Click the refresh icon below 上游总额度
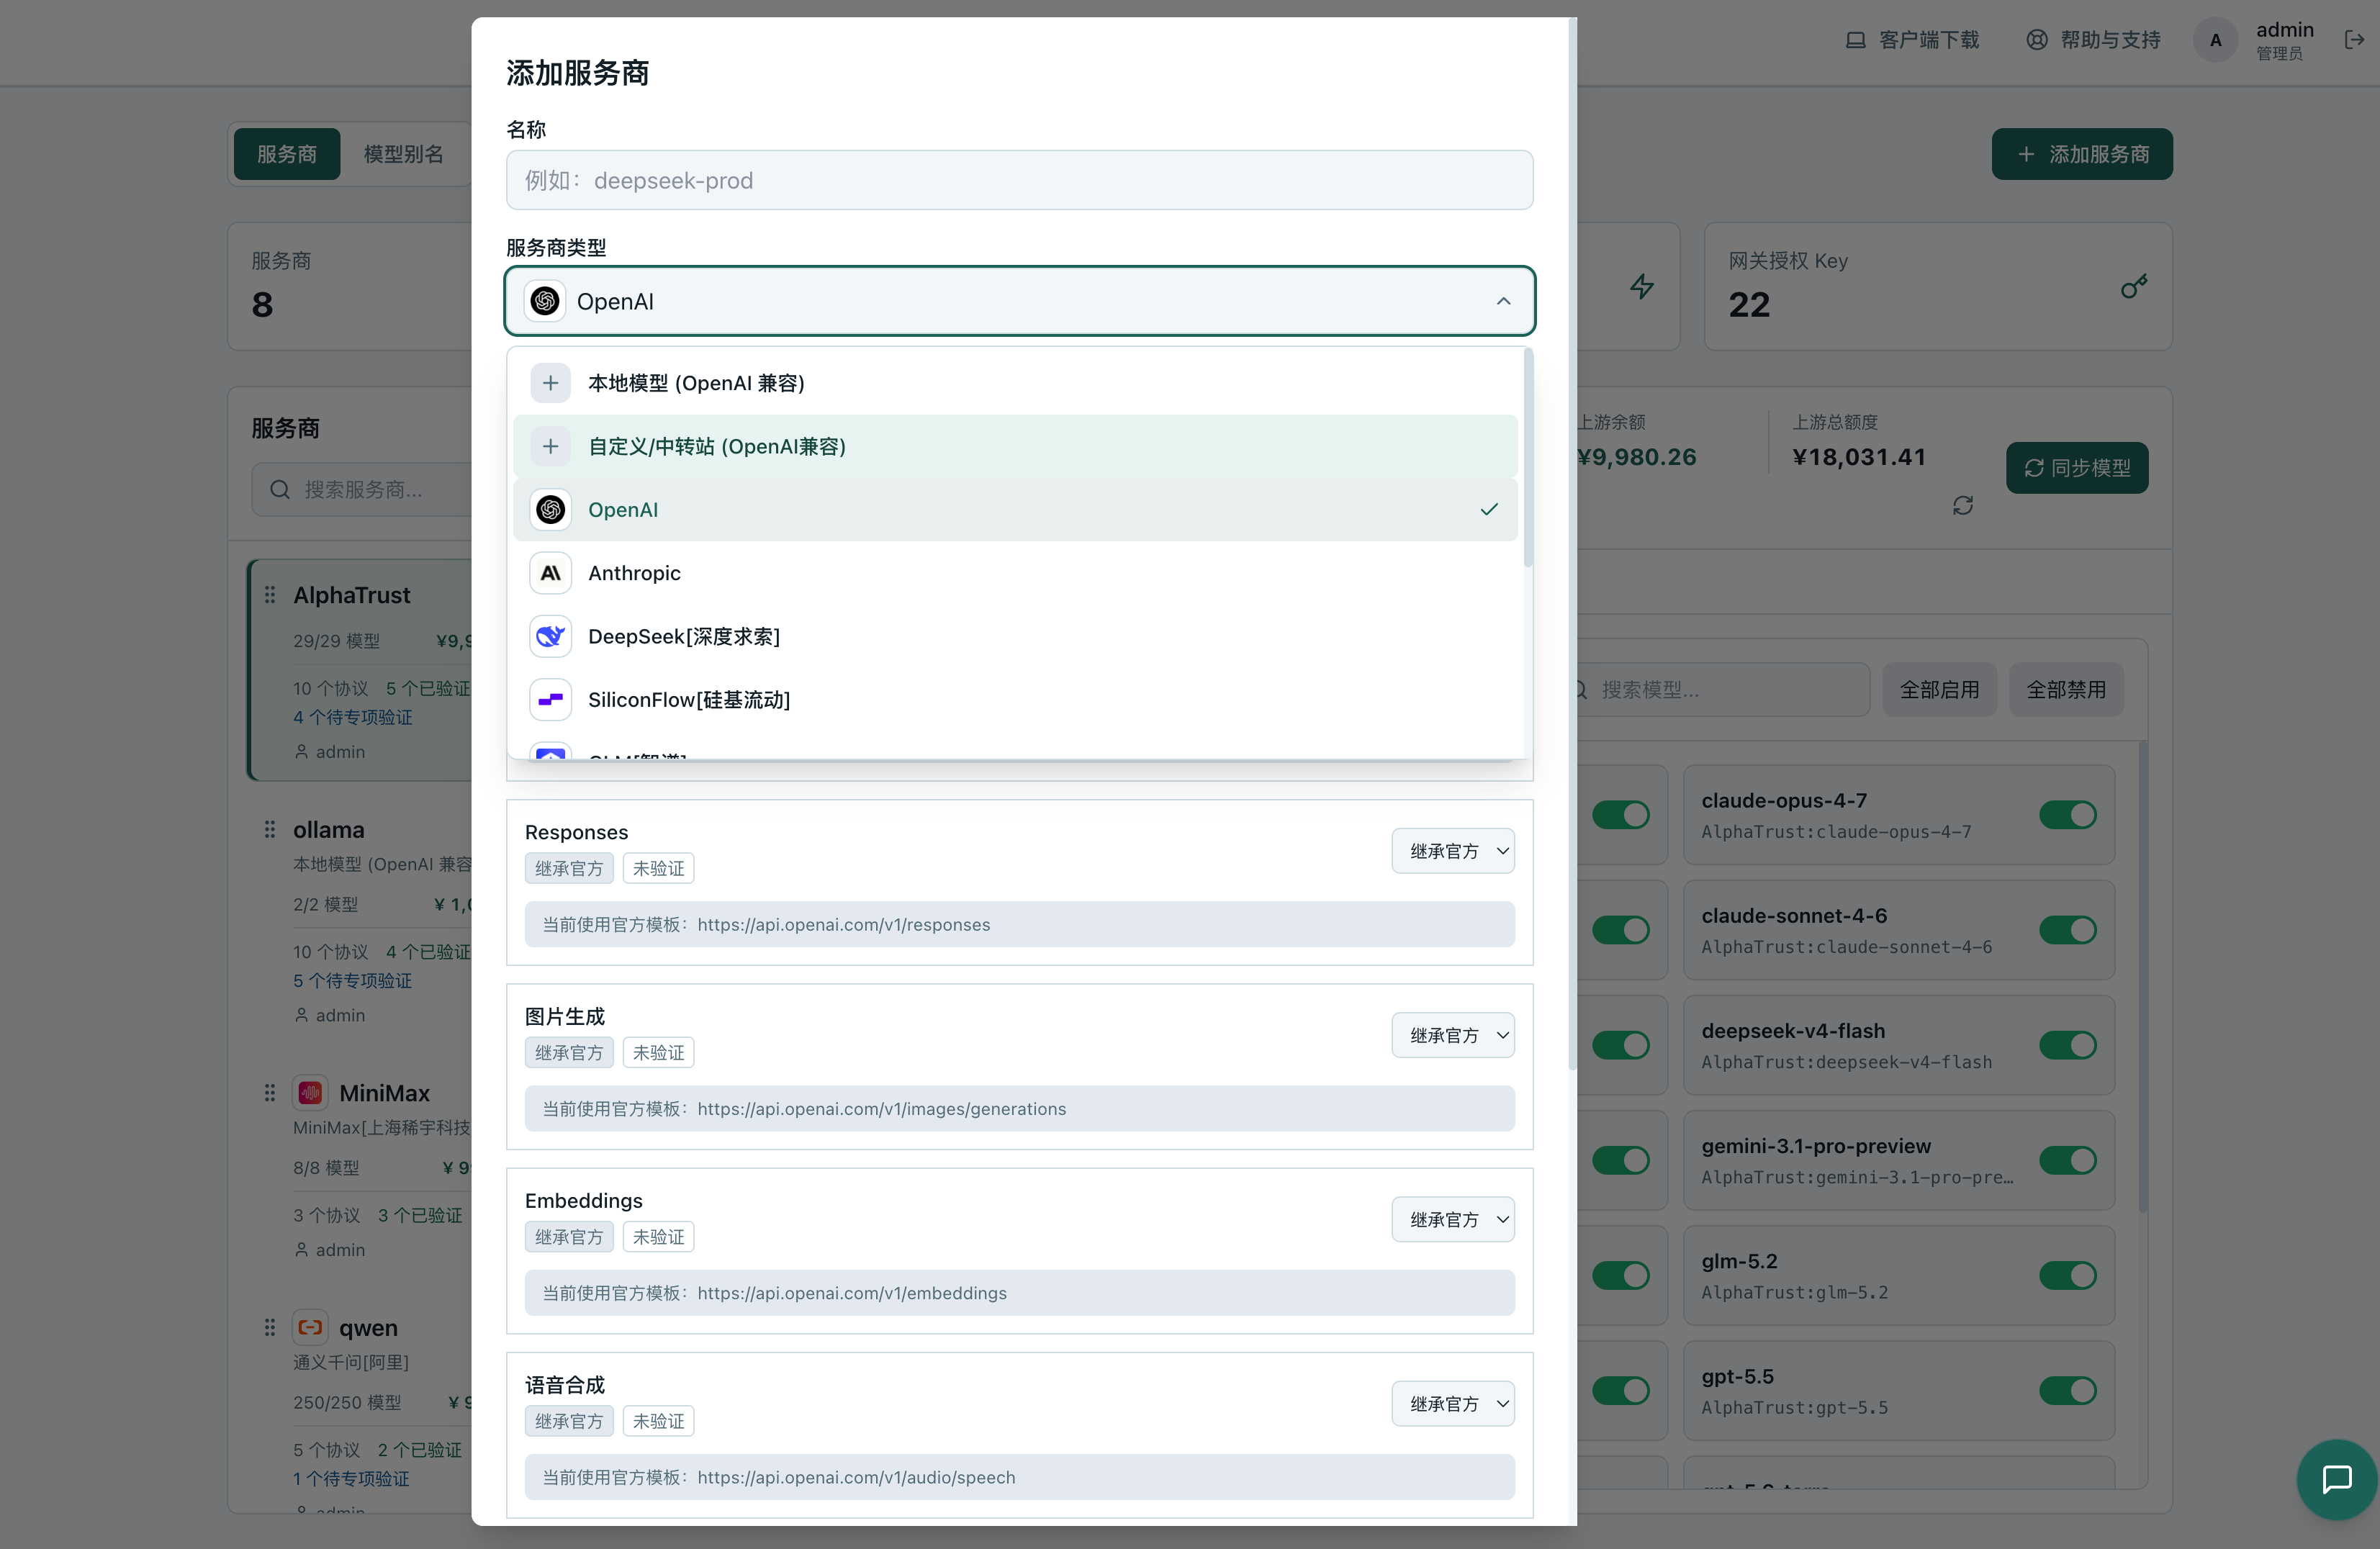This screenshot has width=2380, height=1549. click(1963, 506)
